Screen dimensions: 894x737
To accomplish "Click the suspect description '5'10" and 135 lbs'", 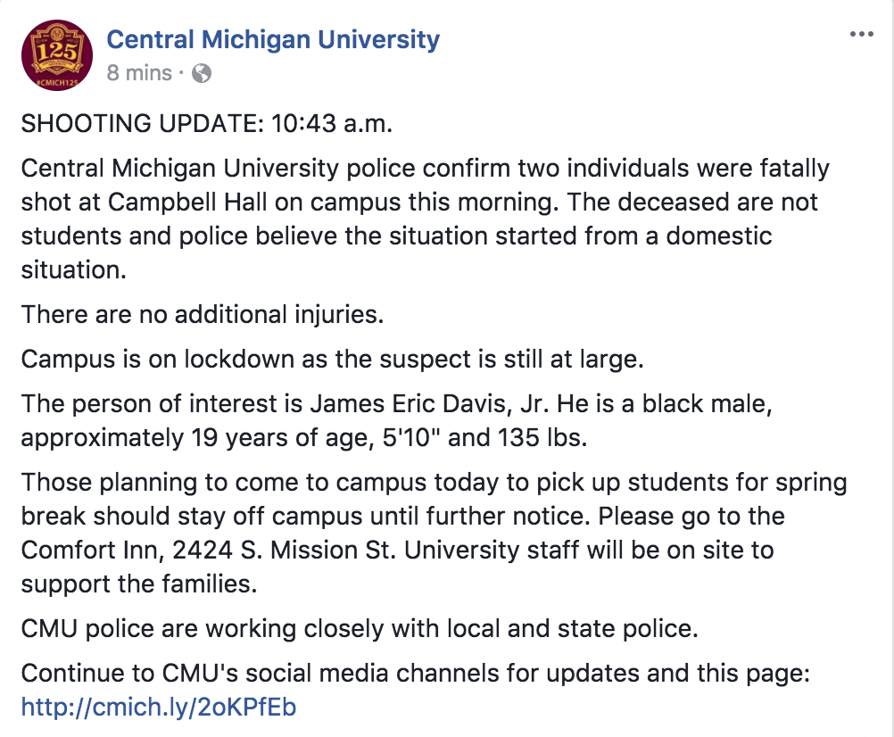I will point(484,437).
